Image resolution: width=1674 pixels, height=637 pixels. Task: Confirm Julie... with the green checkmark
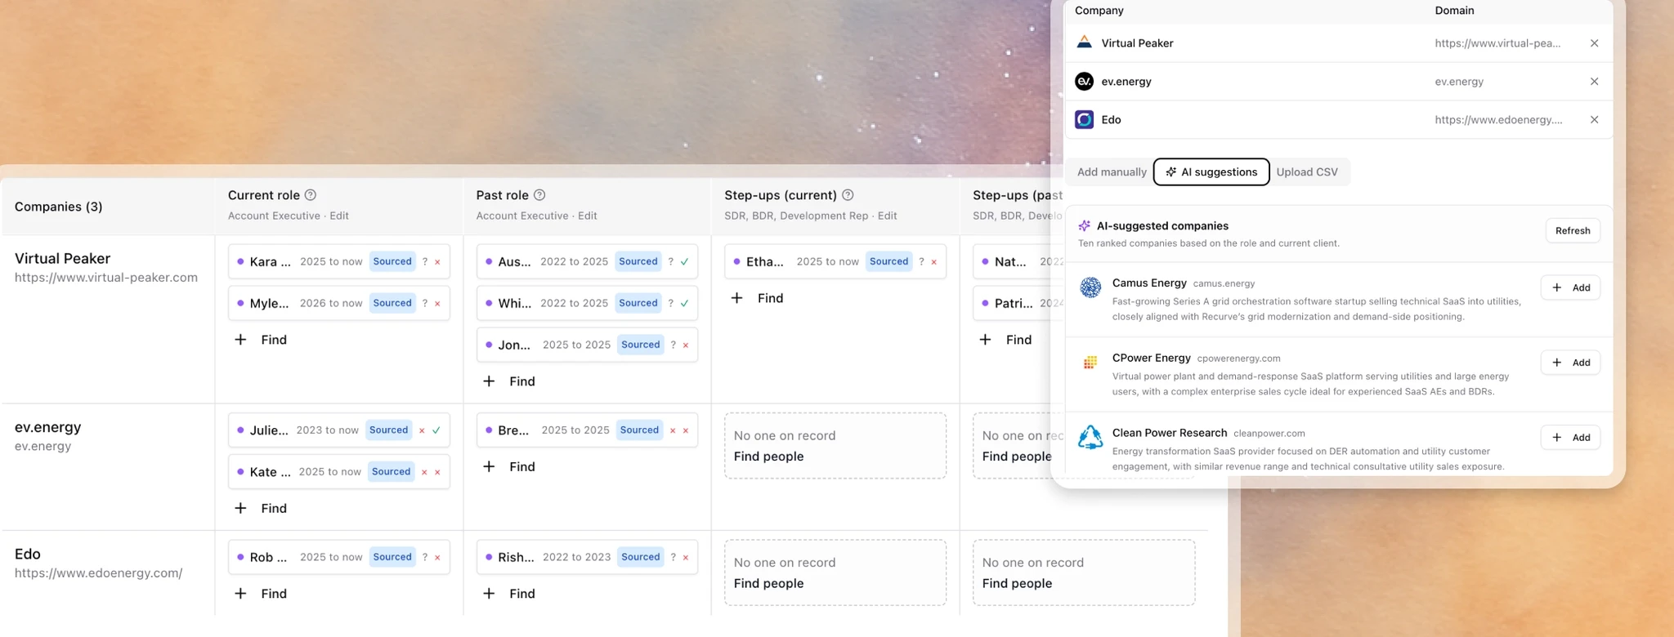pos(436,430)
